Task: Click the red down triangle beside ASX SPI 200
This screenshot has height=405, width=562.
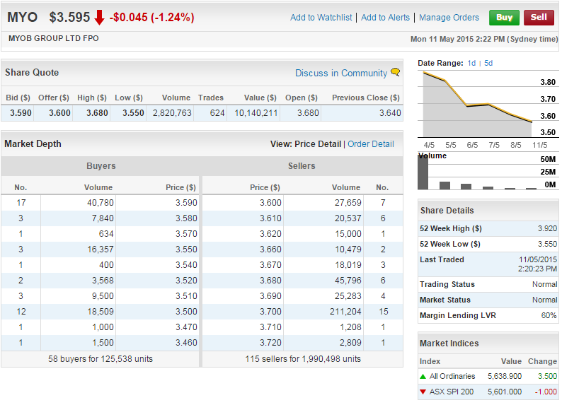Action: (x=423, y=392)
